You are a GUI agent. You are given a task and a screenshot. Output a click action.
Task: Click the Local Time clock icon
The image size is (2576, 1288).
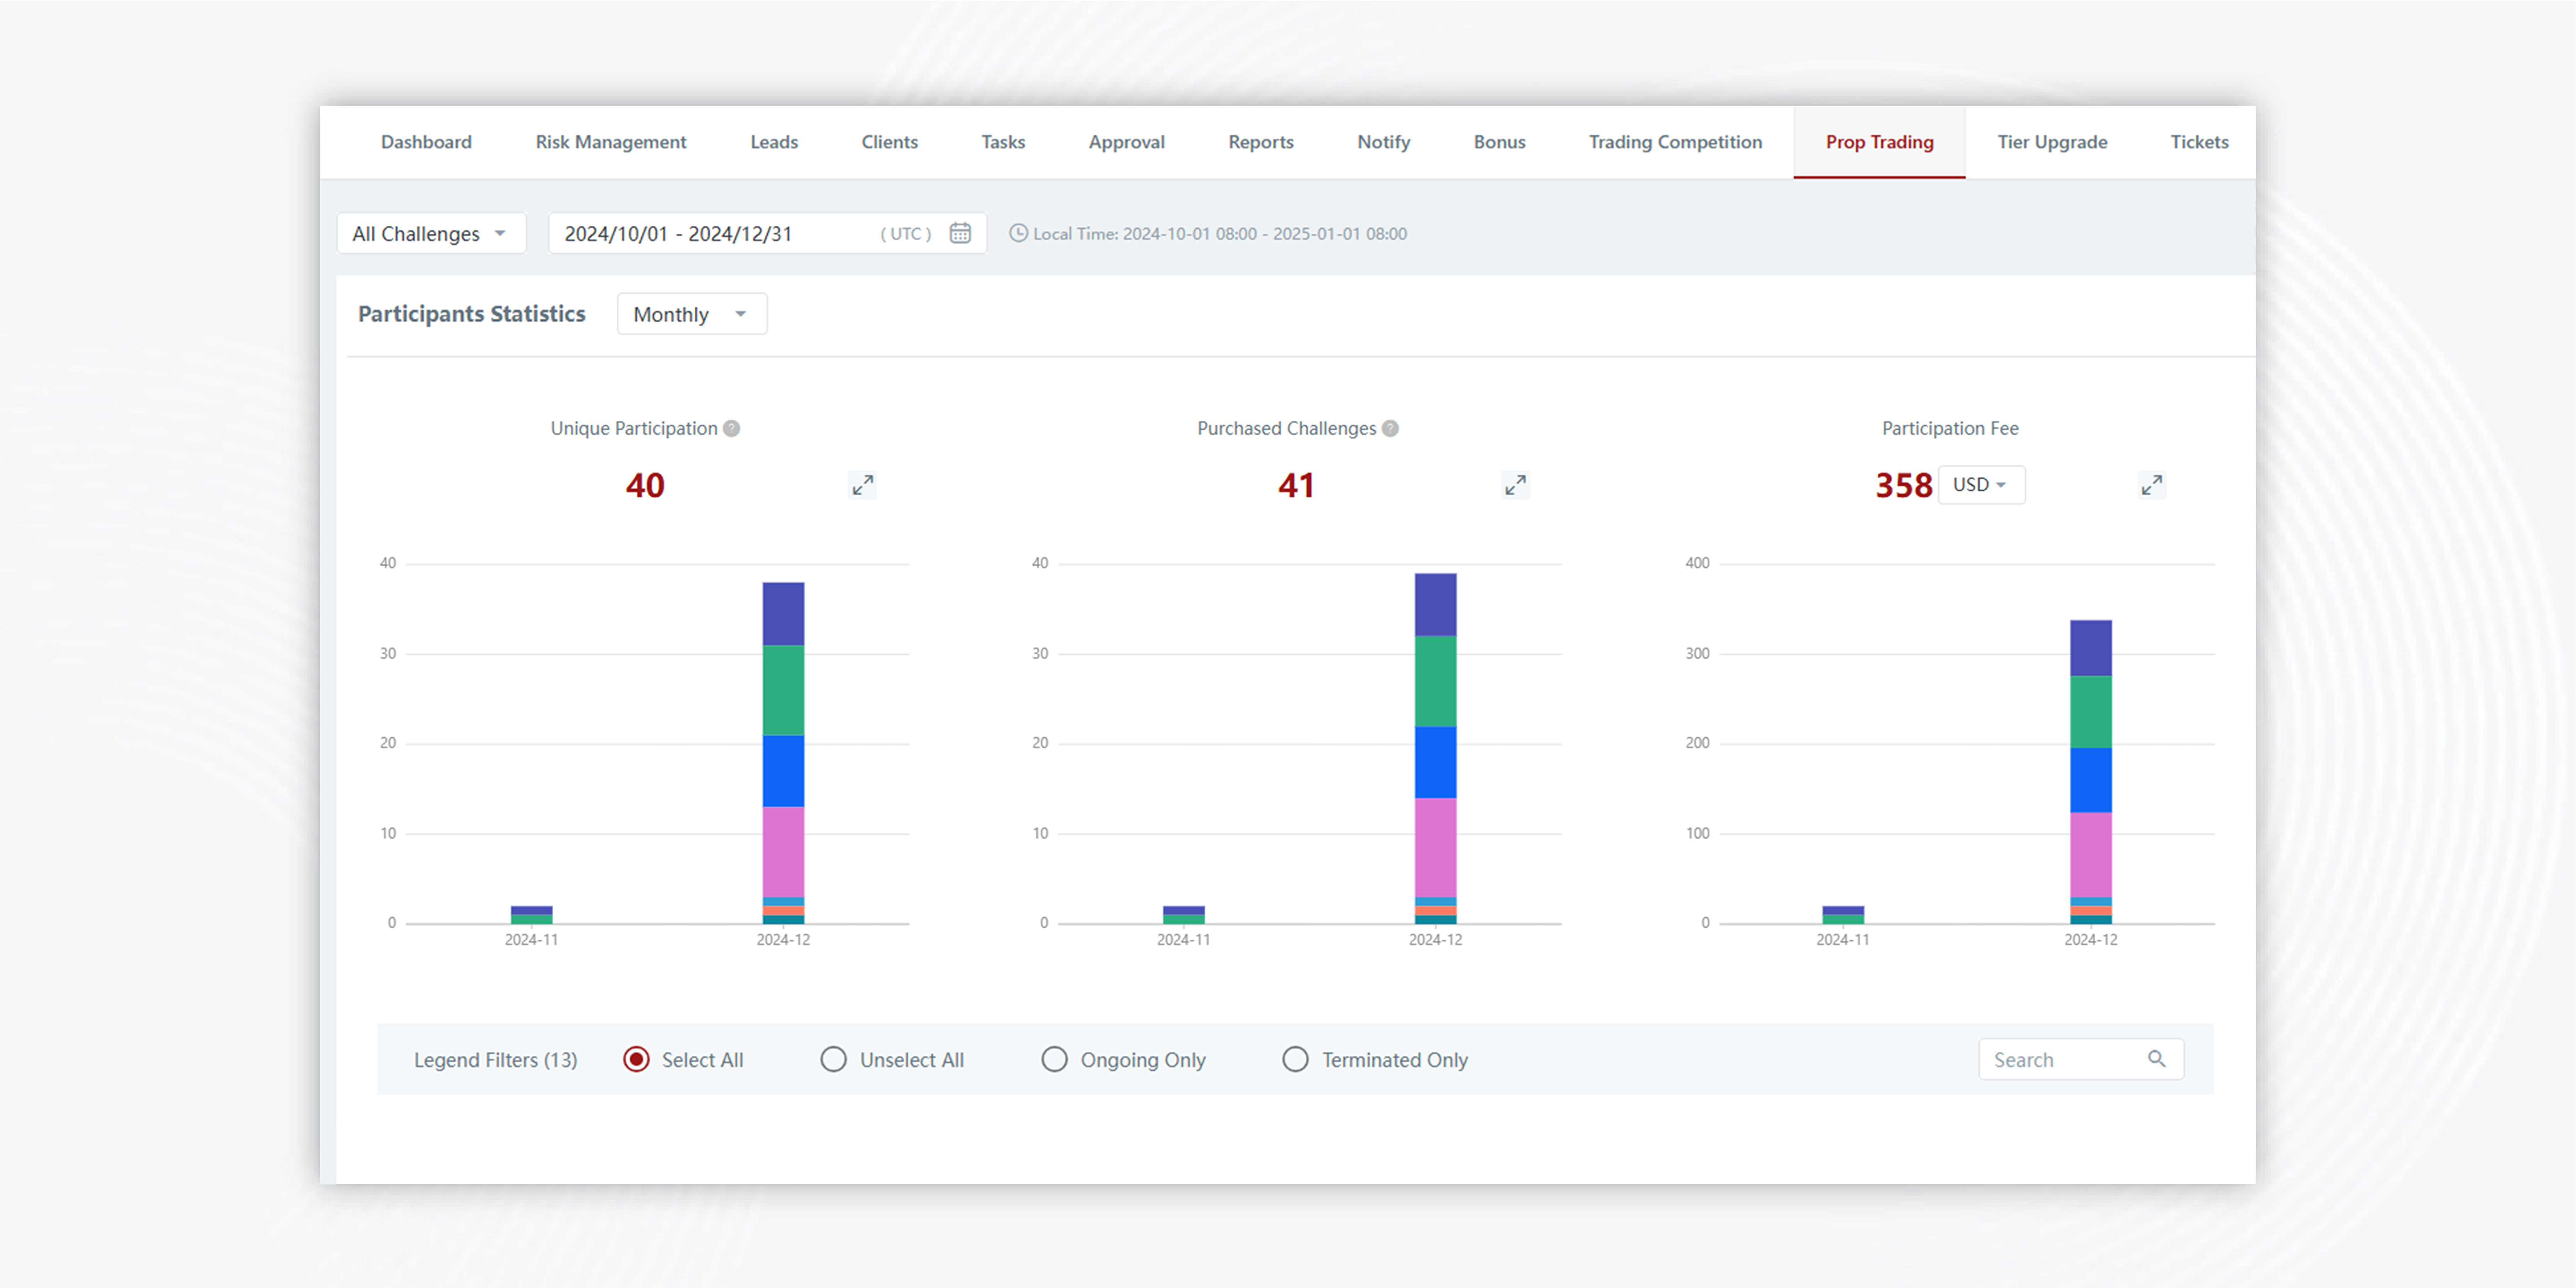[x=1018, y=233]
